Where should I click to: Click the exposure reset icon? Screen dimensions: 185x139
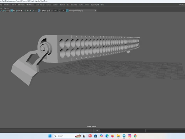click(52, 10)
